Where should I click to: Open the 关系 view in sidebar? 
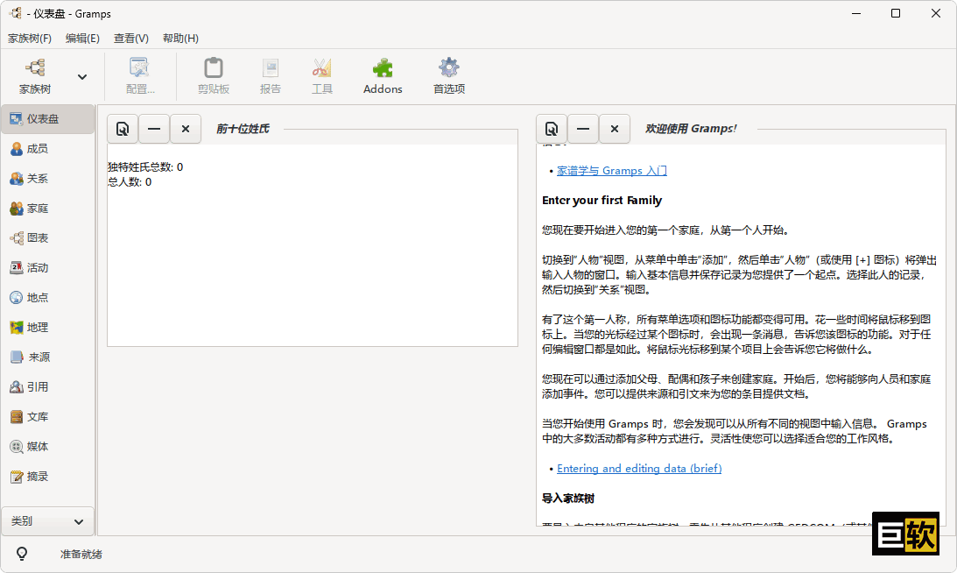tap(37, 179)
